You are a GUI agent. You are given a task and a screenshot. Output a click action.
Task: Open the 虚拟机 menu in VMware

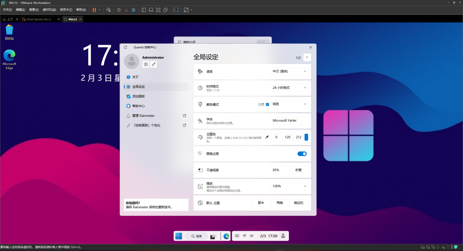(x=49, y=9)
